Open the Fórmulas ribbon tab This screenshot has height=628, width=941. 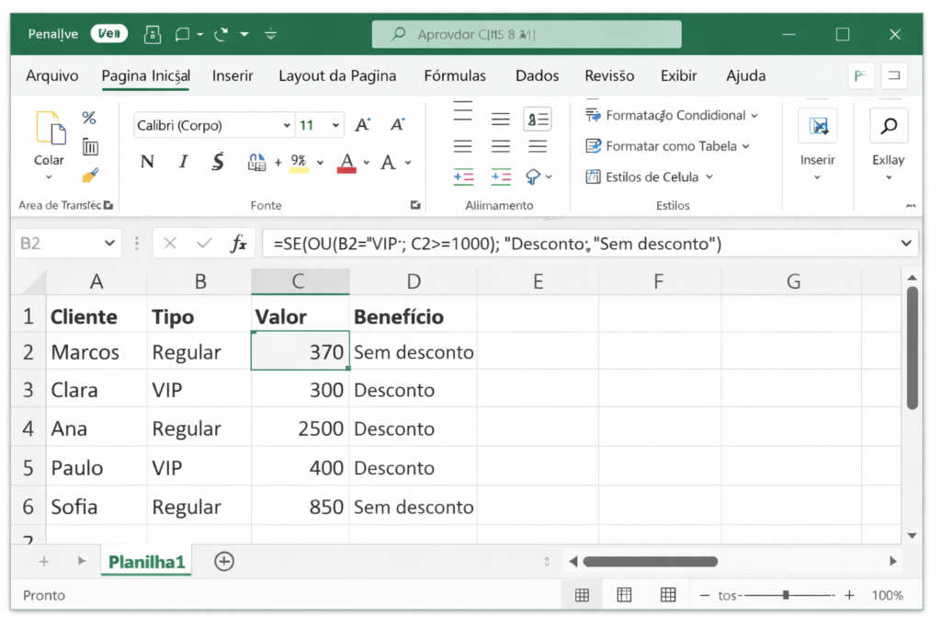[455, 75]
